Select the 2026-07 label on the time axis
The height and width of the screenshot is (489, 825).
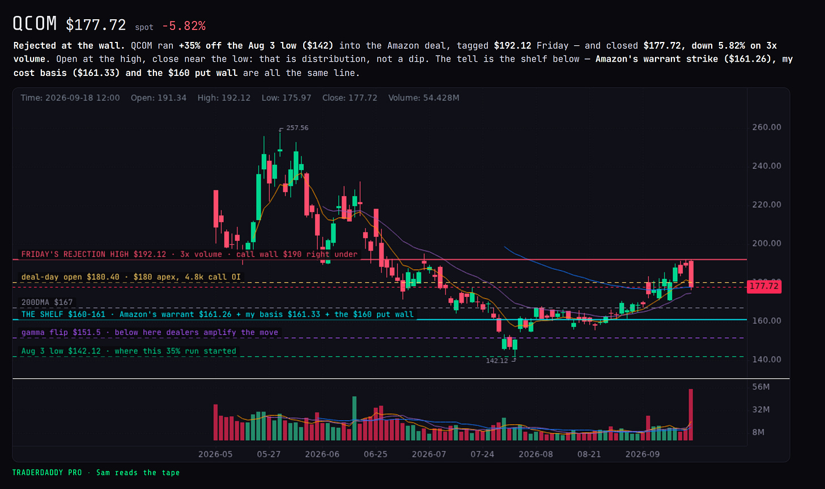tap(429, 454)
